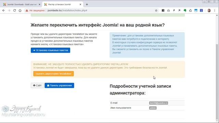Close the Joomla! Downloads tab
Viewport: 219px width, 123px height.
pyautogui.click(x=40, y=4)
